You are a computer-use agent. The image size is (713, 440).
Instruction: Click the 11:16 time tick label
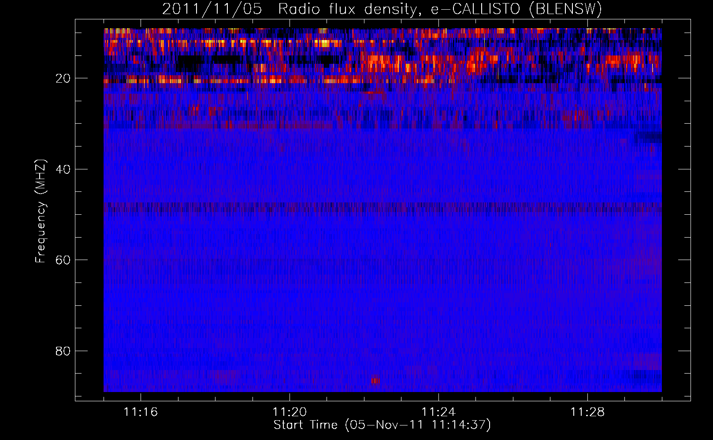141,412
